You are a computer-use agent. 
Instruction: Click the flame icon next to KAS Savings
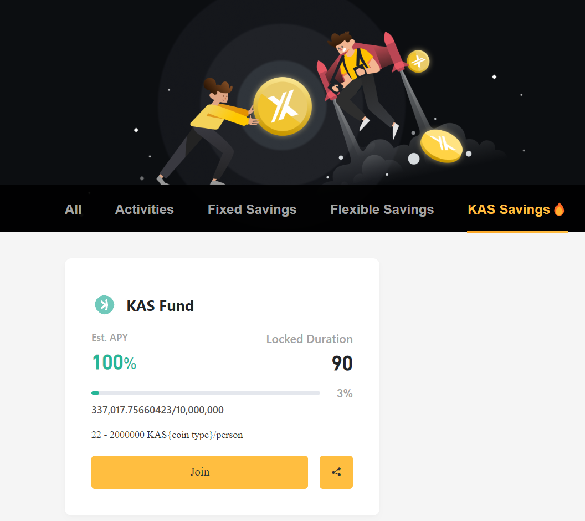click(x=559, y=209)
